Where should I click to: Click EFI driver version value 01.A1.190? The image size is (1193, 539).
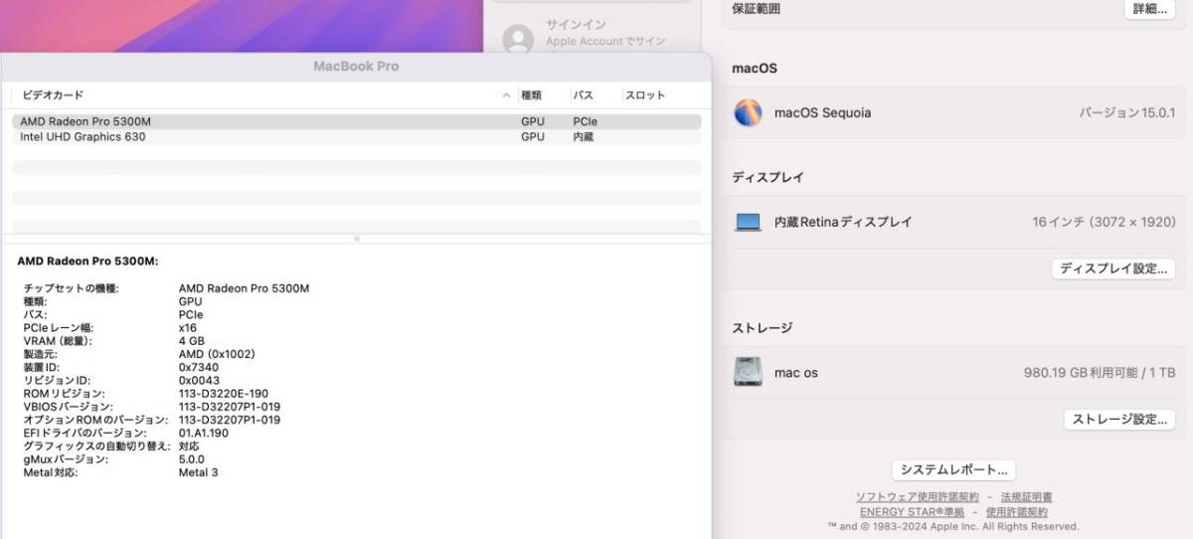[x=204, y=434]
